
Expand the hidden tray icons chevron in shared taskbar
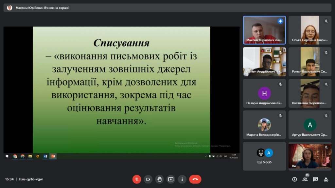tap(206, 156)
